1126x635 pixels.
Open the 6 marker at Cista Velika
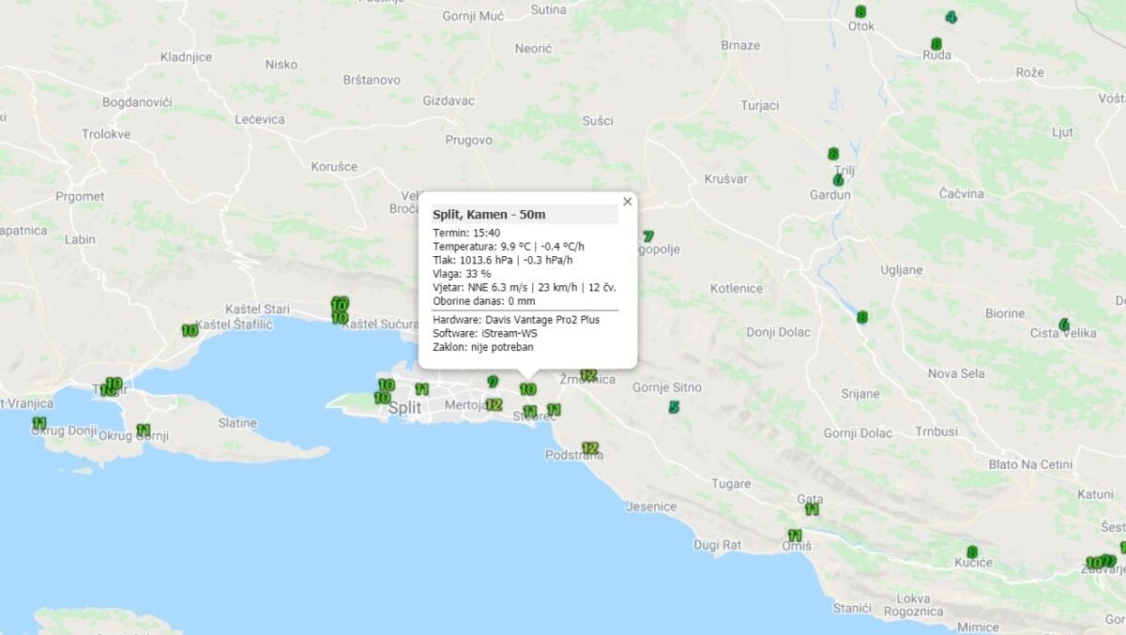pos(1064,325)
